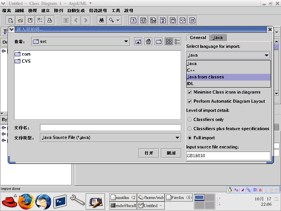Open the import dialog's title bar menu arrow
Screen dimensions: 281x211
pyautogui.click(x=12, y=29)
